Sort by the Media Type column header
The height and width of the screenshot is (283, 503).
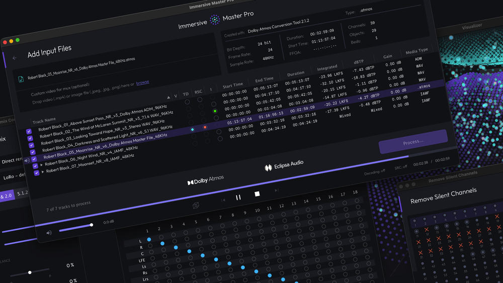[416, 51]
